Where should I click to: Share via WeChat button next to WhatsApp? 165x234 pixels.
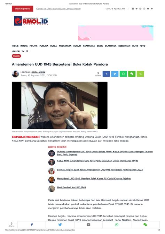click(x=132, y=74)
